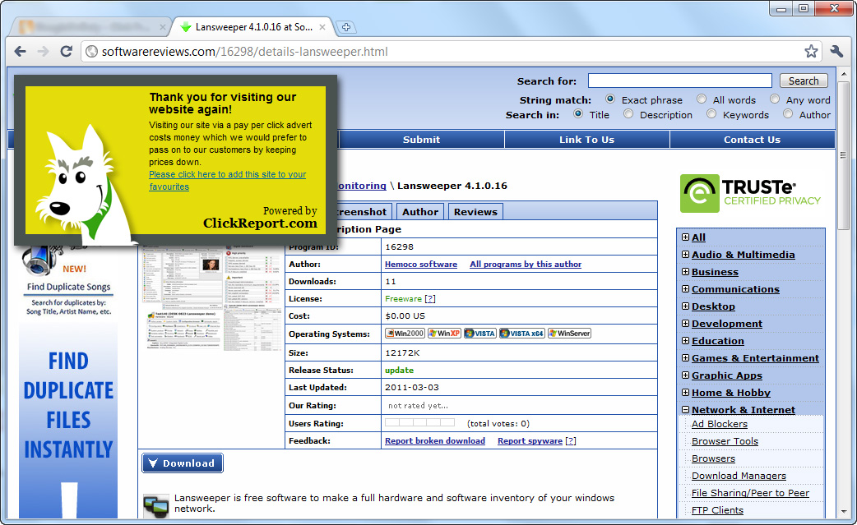
Task: Switch to the Lansweeper 4.1.0.16 browser tab
Action: click(x=253, y=27)
